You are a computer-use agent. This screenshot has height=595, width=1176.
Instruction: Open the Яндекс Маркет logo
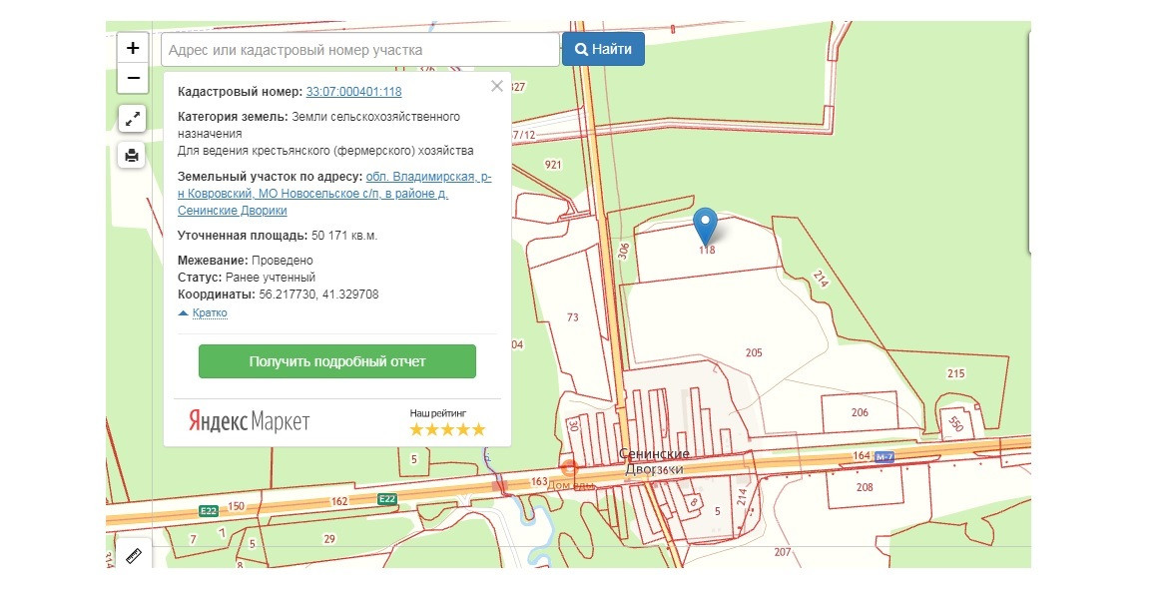pyautogui.click(x=249, y=421)
